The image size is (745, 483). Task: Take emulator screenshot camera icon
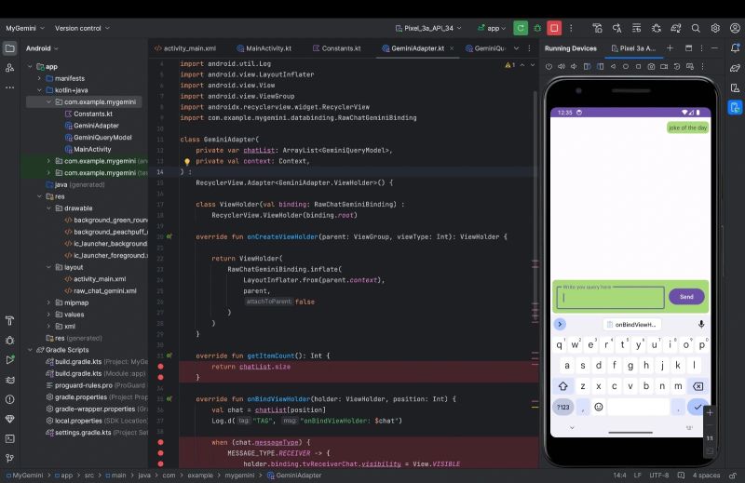tap(651, 66)
